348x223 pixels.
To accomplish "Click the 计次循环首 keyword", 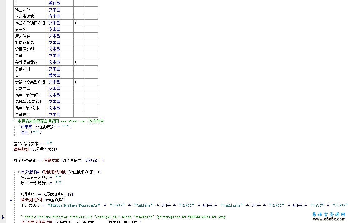I will pyautogui.click(x=30, y=172).
